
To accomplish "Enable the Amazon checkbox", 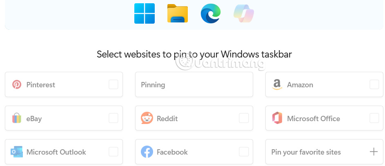I will (x=374, y=84).
